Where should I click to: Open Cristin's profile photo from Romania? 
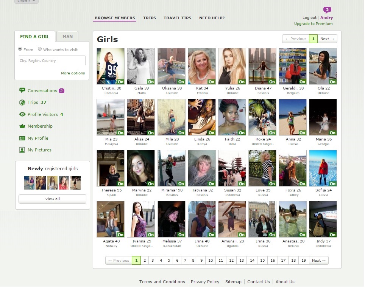coord(111,66)
